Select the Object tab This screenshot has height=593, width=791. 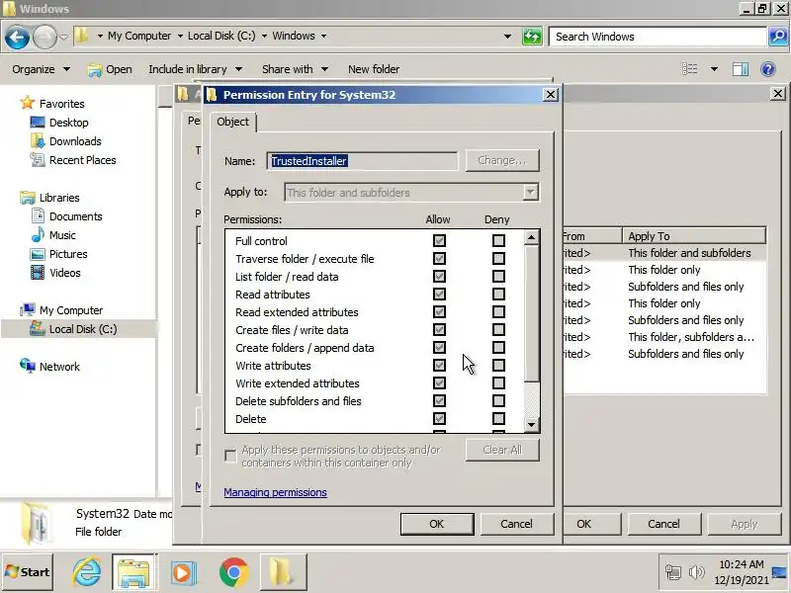(x=233, y=122)
